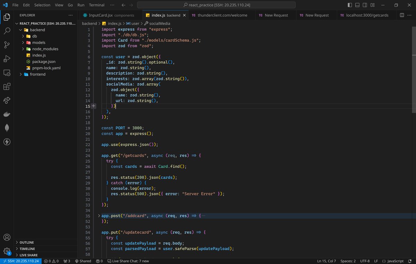
Task: Open editor More Actions ellipsis menu
Action: click(x=410, y=15)
